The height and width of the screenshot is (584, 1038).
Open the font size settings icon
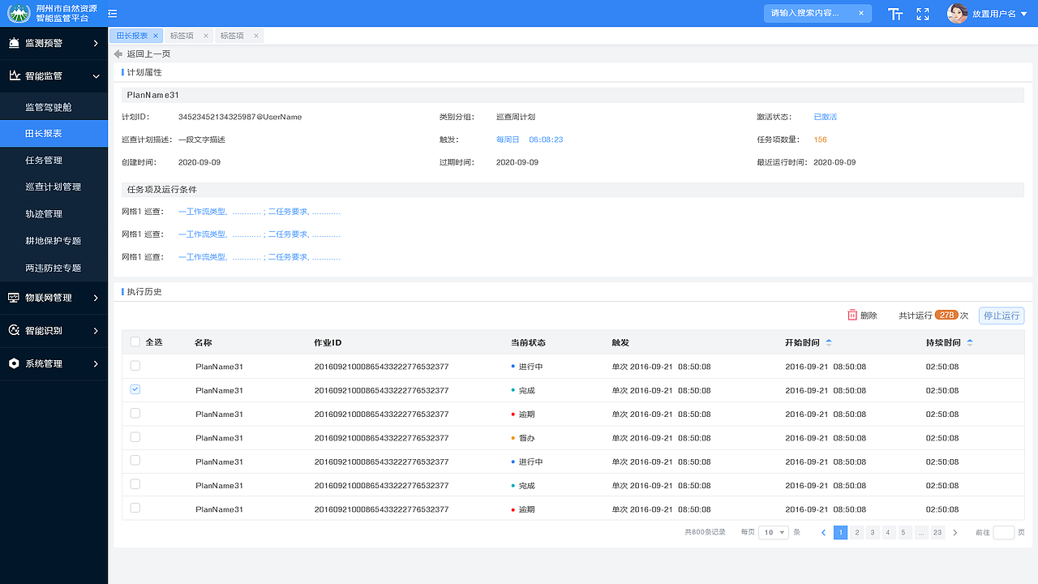895,14
